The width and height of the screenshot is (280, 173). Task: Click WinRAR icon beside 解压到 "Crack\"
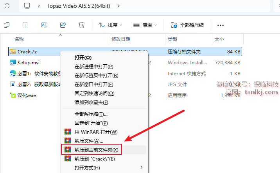point(68,159)
